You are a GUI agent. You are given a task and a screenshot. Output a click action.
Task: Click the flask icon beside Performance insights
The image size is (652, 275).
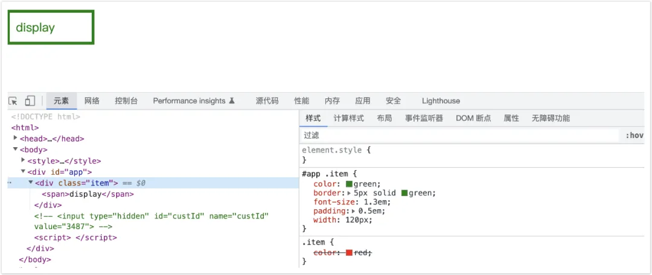(232, 101)
